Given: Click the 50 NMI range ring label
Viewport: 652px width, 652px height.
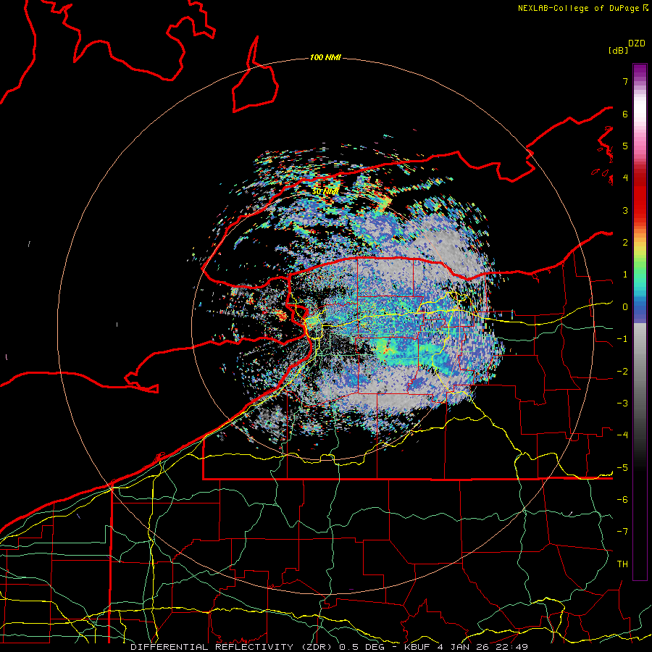Looking at the screenshot, I should 325,192.
